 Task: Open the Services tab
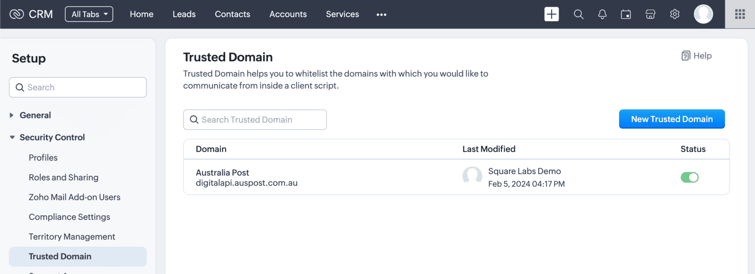pos(343,14)
